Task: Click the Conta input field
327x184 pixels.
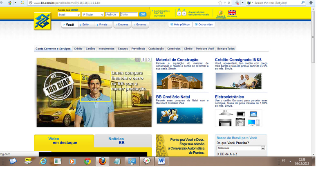Action: click(129, 14)
